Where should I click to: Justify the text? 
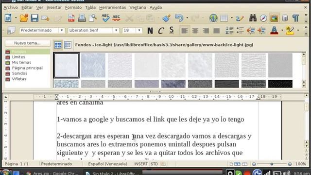coord(217,31)
